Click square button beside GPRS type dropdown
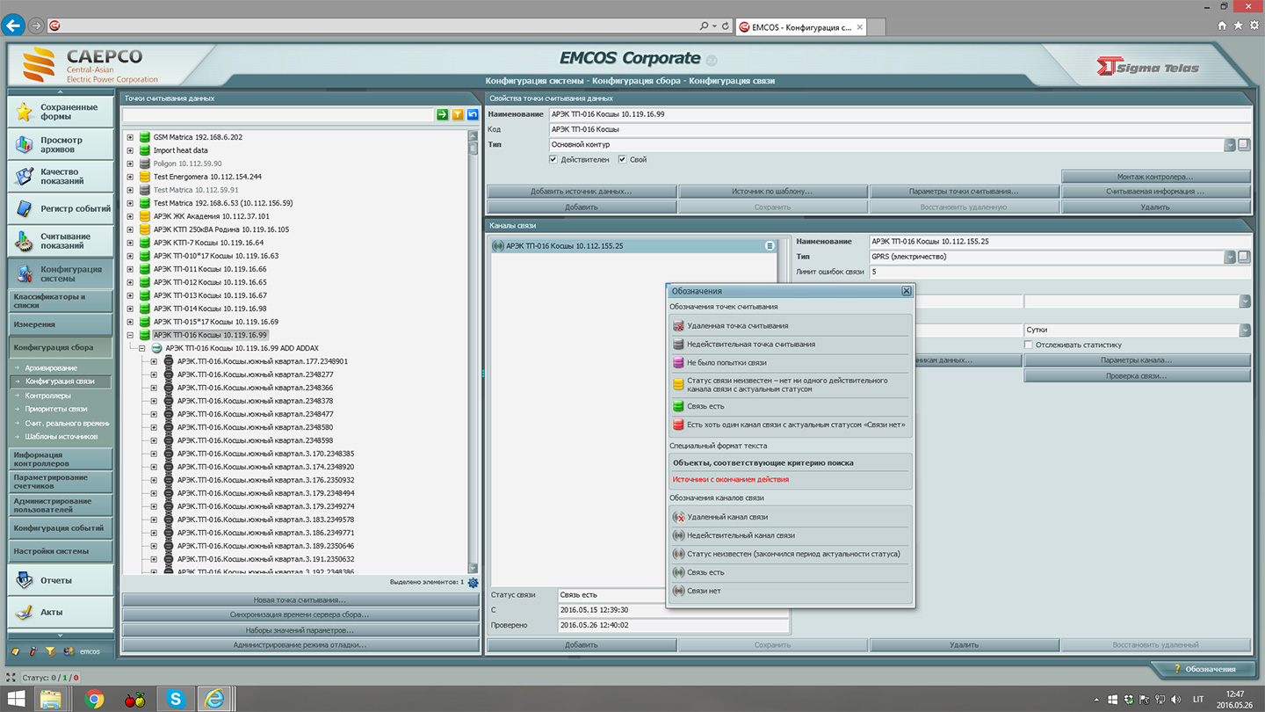Image resolution: width=1265 pixels, height=712 pixels. (1244, 257)
